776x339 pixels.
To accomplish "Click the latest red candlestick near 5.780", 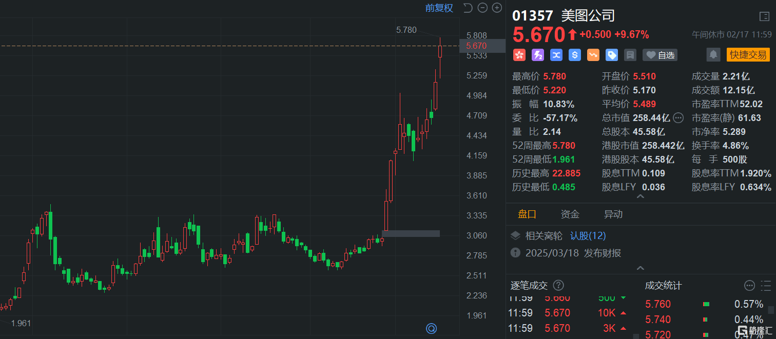I will 440,51.
